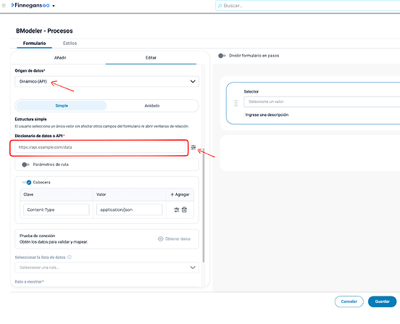Edit the Content-Type key field
400x324 pixels.
pyautogui.click(x=57, y=209)
